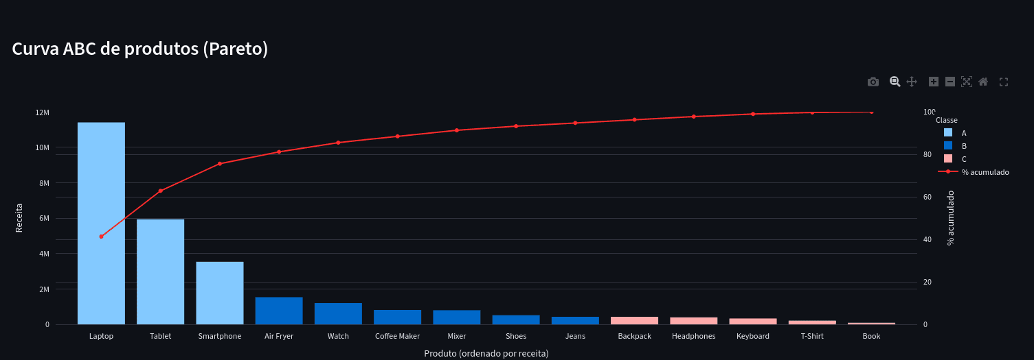
Task: Click the '20' right-axis tick label
Action: tap(928, 282)
